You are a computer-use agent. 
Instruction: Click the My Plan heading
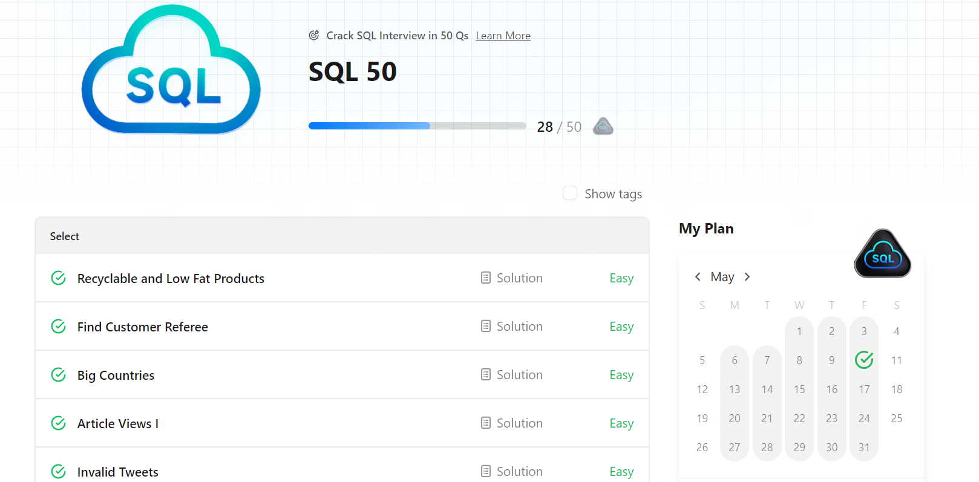pyautogui.click(x=706, y=229)
